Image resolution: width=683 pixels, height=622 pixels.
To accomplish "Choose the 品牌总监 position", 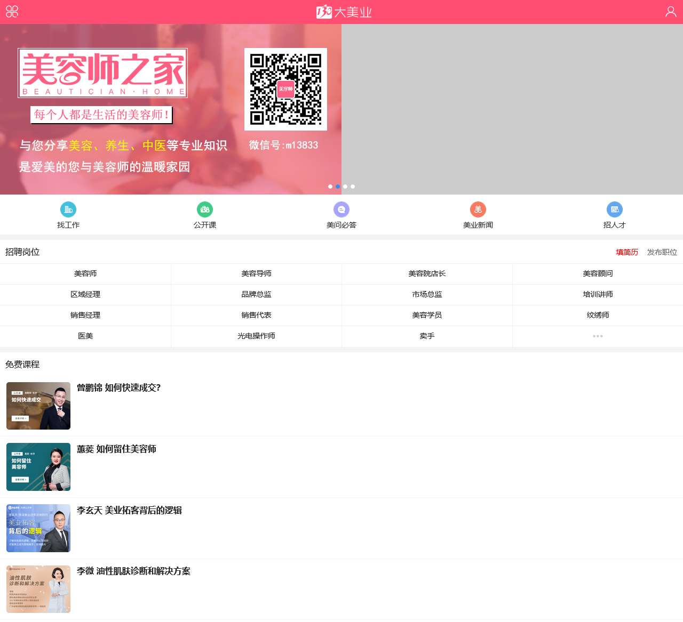I will coord(256,294).
